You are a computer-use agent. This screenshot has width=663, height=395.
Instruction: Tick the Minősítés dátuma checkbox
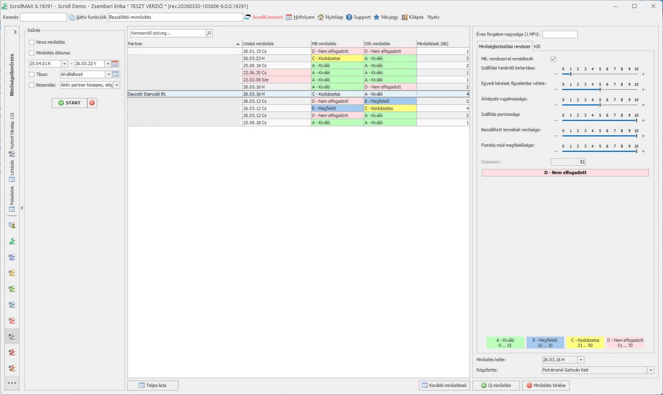(x=32, y=53)
